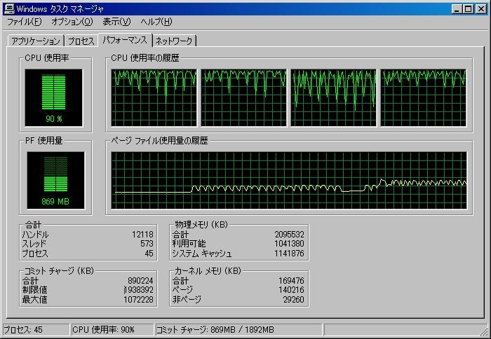Click the page file usage history graph
This screenshot has height=339, width=491.
pyautogui.click(x=289, y=181)
